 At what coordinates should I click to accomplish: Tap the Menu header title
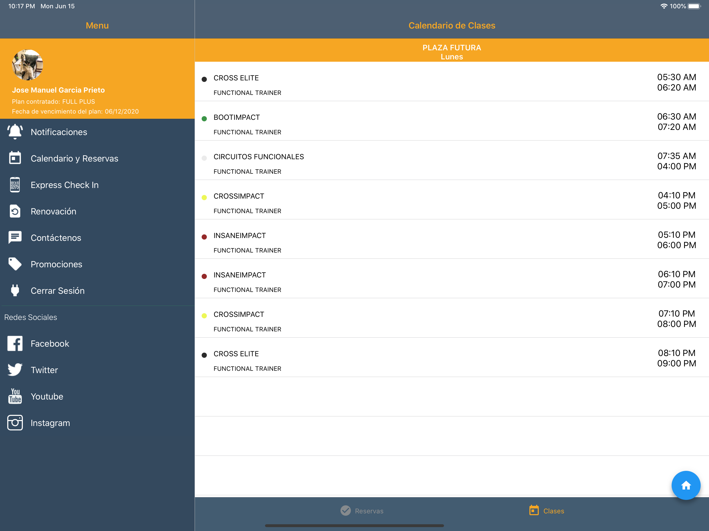coord(97,26)
